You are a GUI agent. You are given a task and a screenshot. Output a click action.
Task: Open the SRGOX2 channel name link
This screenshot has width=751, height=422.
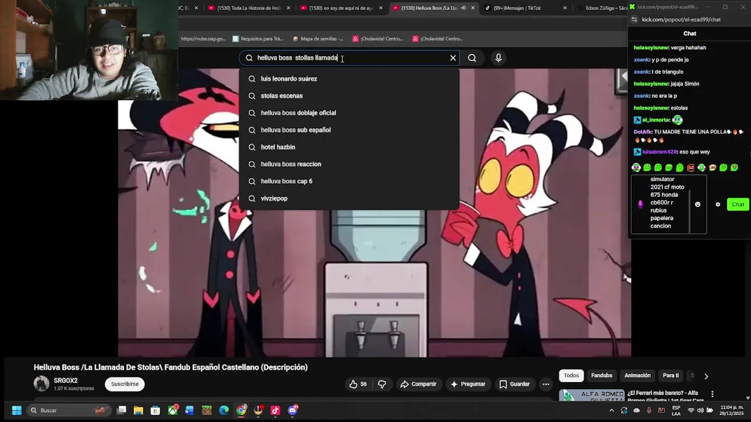tap(66, 380)
